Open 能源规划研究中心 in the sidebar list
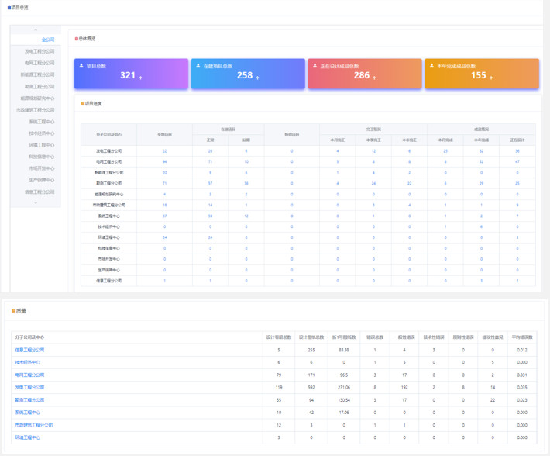550x456 pixels. pyautogui.click(x=38, y=98)
